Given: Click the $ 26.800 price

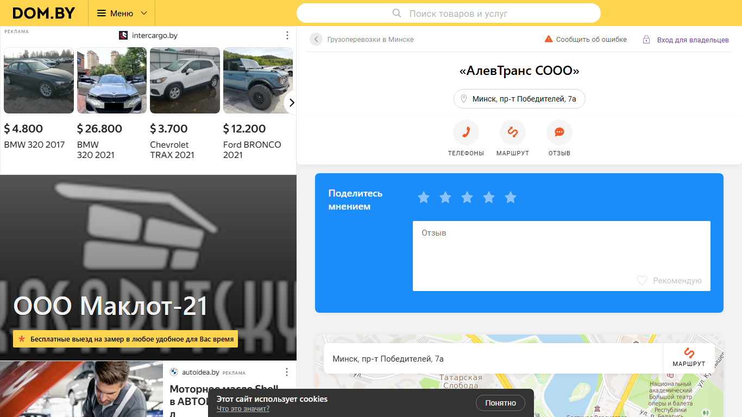Looking at the screenshot, I should point(99,129).
